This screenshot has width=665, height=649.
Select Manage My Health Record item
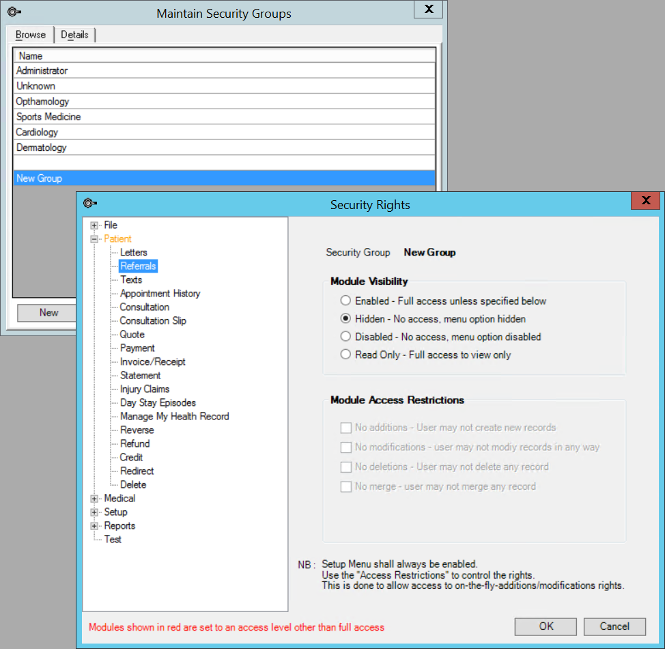click(x=174, y=417)
